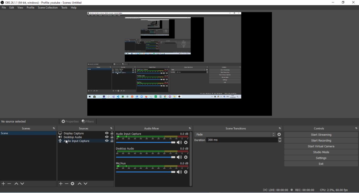This screenshot has width=359, height=193.
Task: Undock the Scene Transitions panel
Action: (280, 128)
